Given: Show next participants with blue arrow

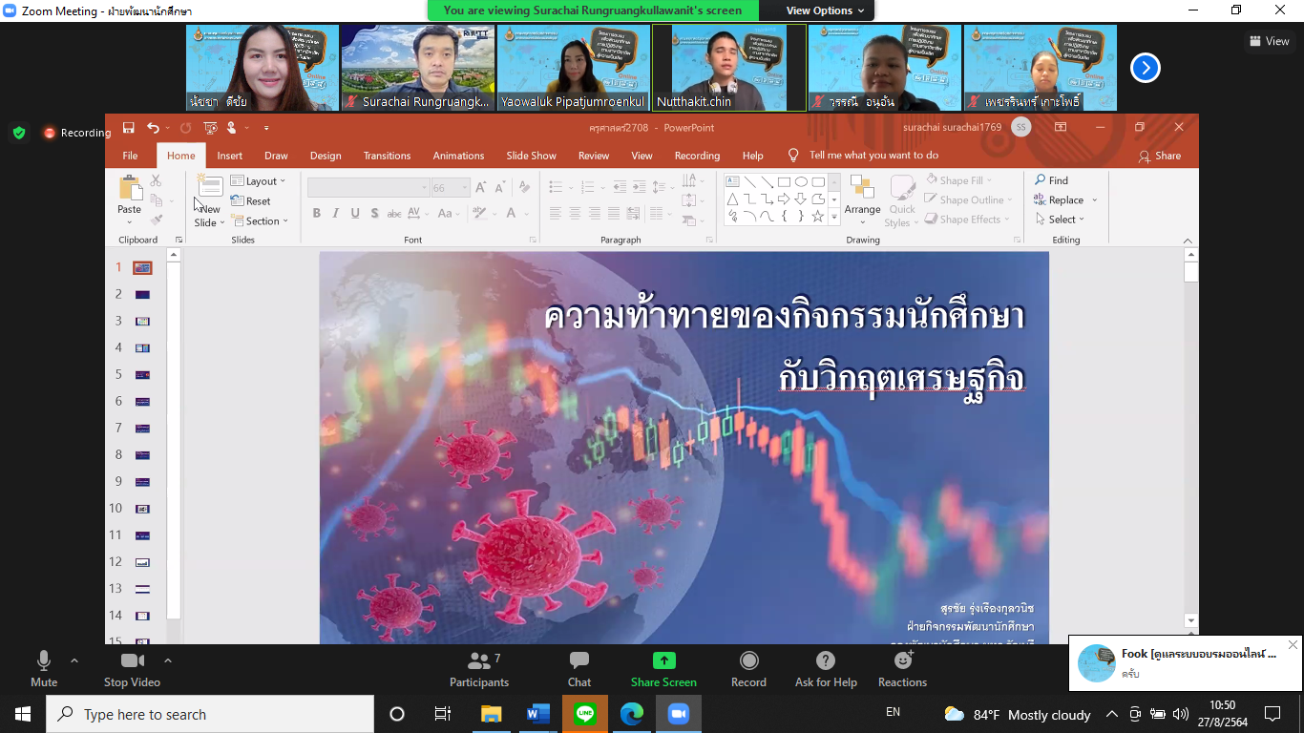Looking at the screenshot, I should point(1146,68).
